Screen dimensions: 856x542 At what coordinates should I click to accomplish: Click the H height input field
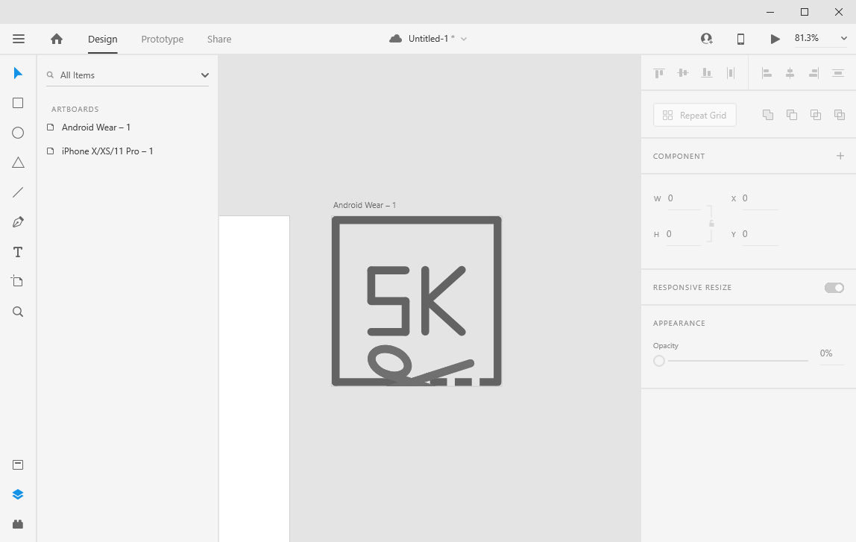tap(684, 235)
